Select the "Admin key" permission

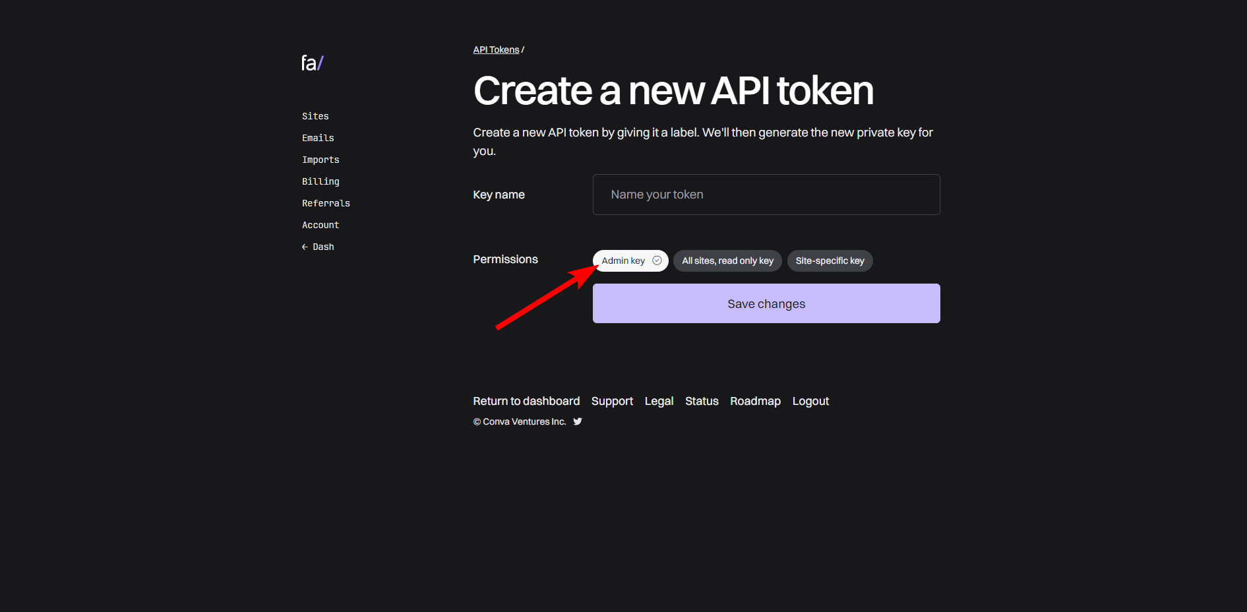(624, 260)
